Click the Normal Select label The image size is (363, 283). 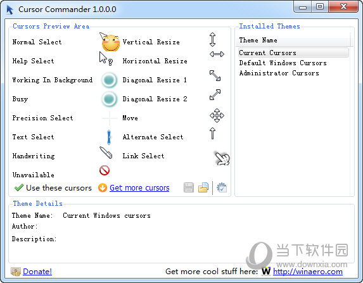pyautogui.click(x=37, y=42)
